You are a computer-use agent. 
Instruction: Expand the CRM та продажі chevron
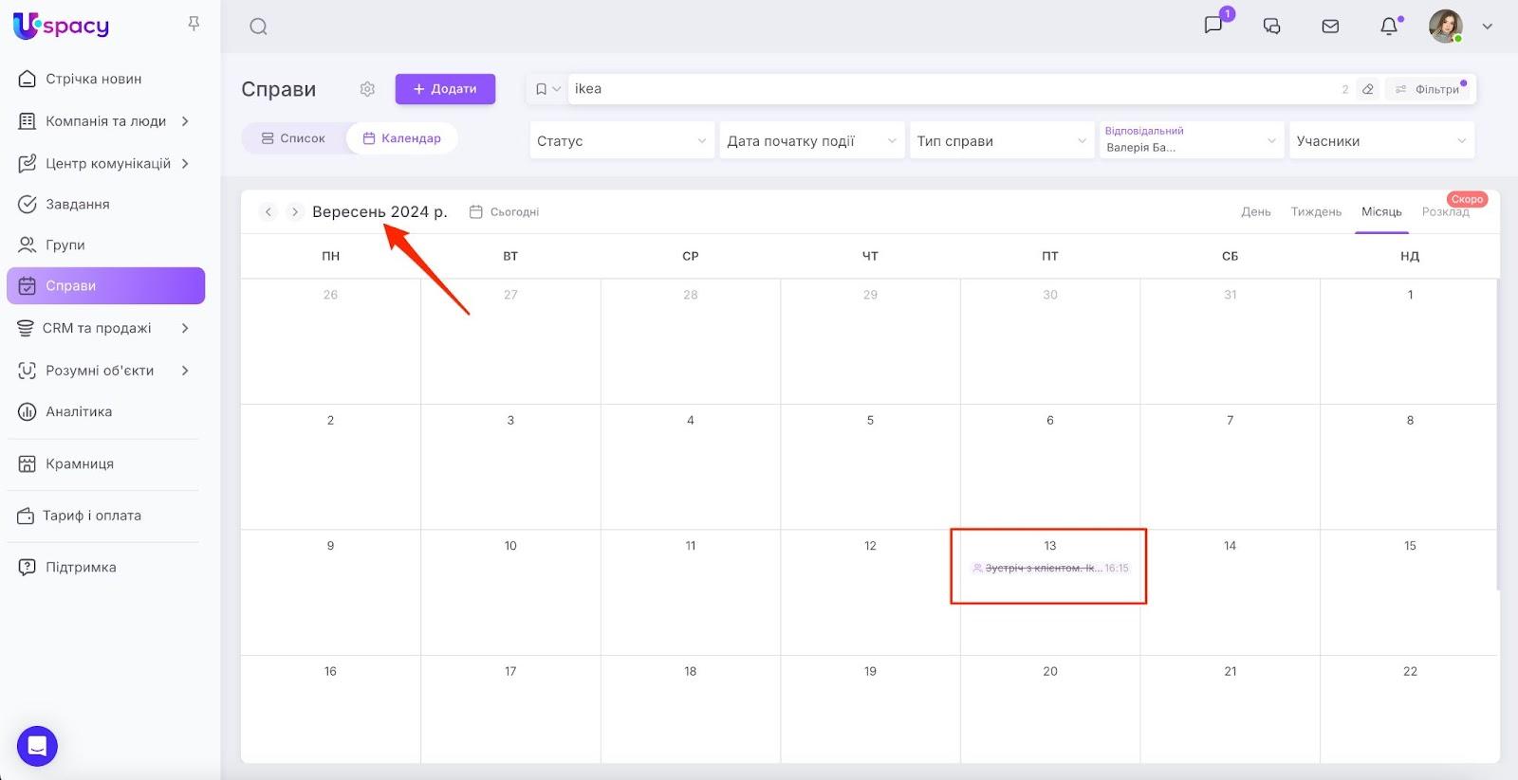pyautogui.click(x=185, y=328)
